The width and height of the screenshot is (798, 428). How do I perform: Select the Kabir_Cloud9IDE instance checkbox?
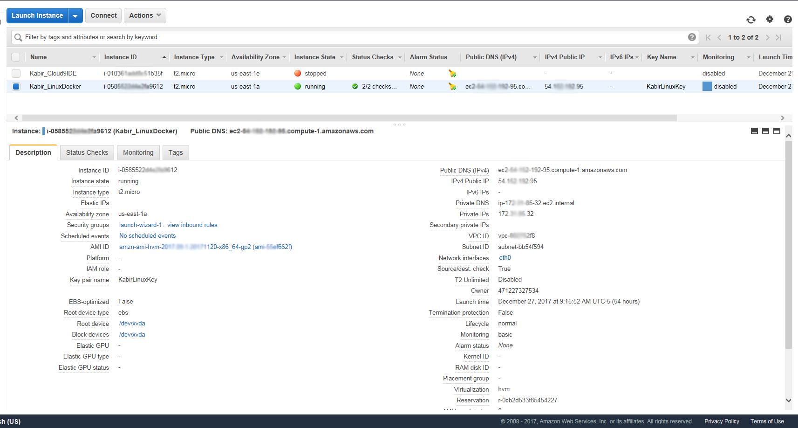coord(16,73)
